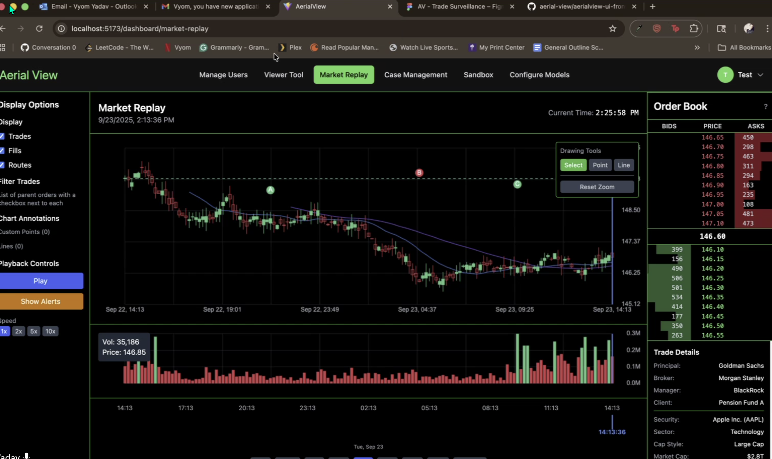This screenshot has width=772, height=459.
Task: Click the Show Alerts button
Action: (41, 301)
